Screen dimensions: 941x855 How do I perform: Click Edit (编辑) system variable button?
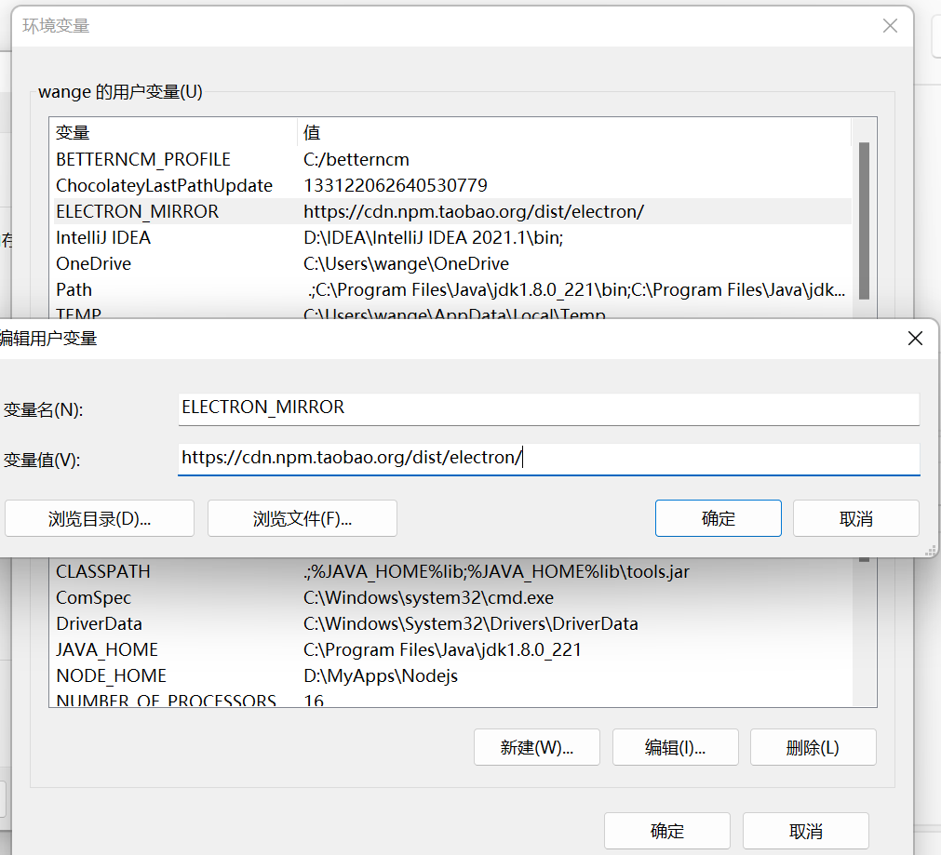point(675,747)
